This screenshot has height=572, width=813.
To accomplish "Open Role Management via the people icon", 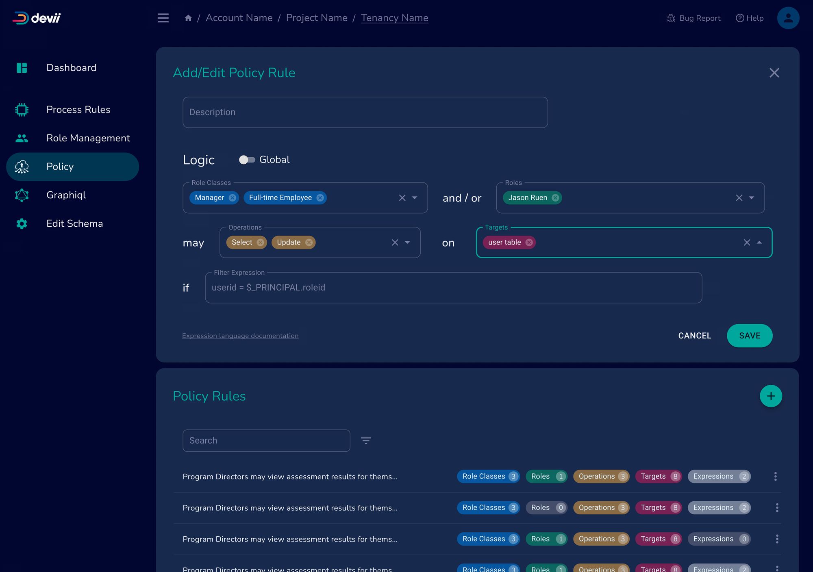I will pos(22,138).
